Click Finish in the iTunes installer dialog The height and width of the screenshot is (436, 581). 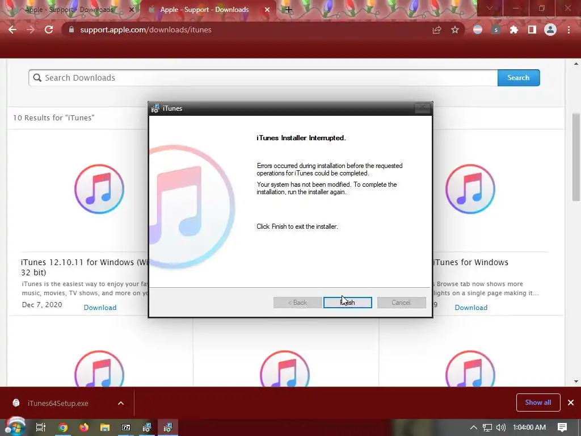(x=348, y=303)
